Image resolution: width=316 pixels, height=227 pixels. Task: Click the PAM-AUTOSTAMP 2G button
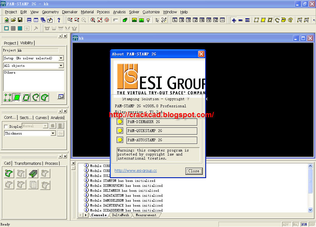click(162, 140)
